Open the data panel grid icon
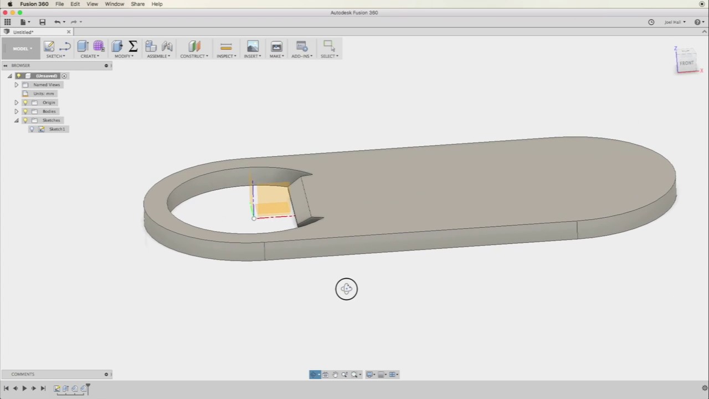This screenshot has height=399, width=709. (x=7, y=22)
